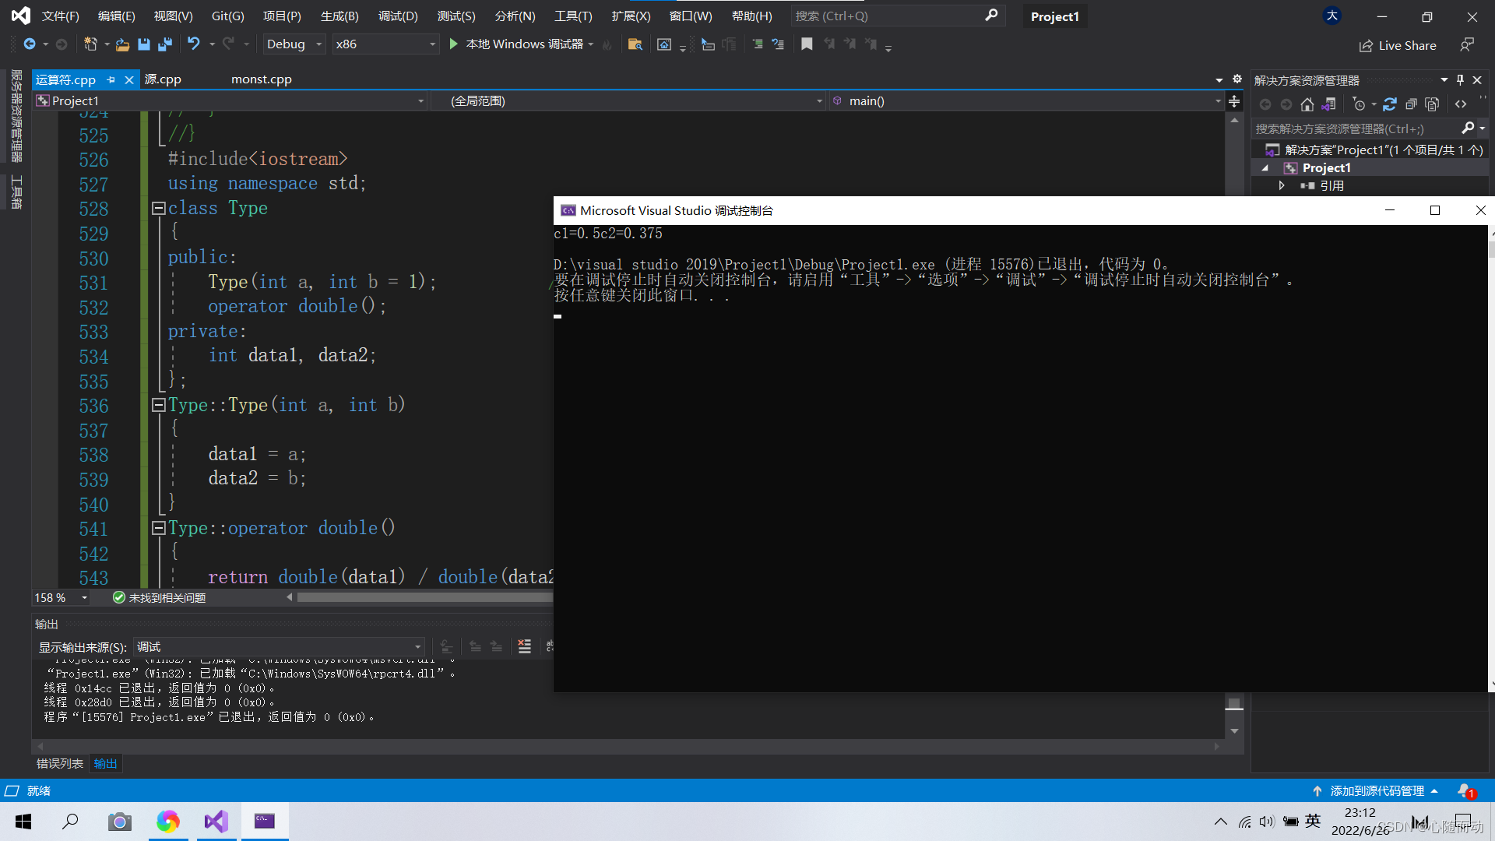The height and width of the screenshot is (841, 1495).
Task: Click Collapse All in Solution Explorer
Action: tap(1411, 104)
